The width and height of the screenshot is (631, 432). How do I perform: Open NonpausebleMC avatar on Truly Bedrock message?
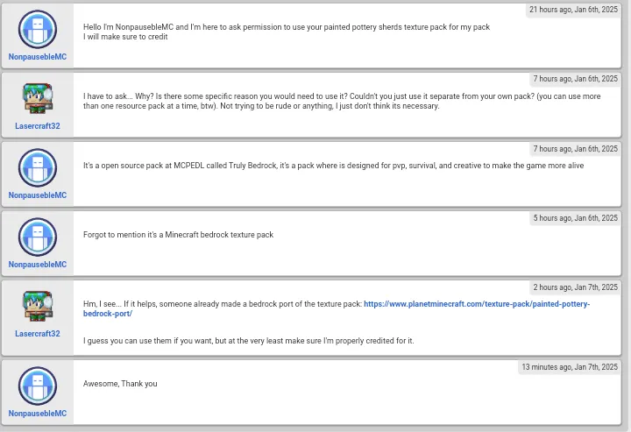click(x=38, y=167)
